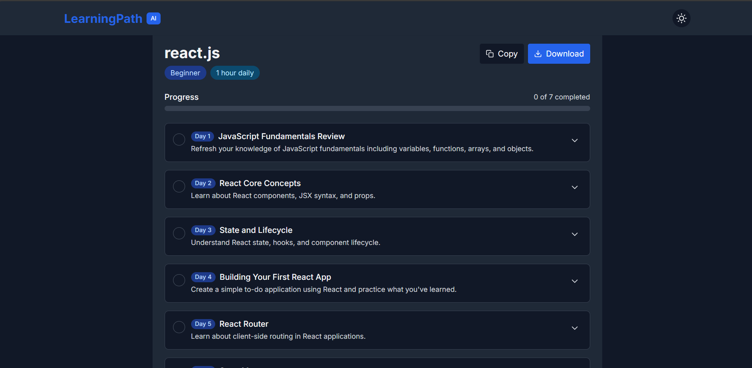Expand the JavaScript Fundamentals Review card

[575, 140]
